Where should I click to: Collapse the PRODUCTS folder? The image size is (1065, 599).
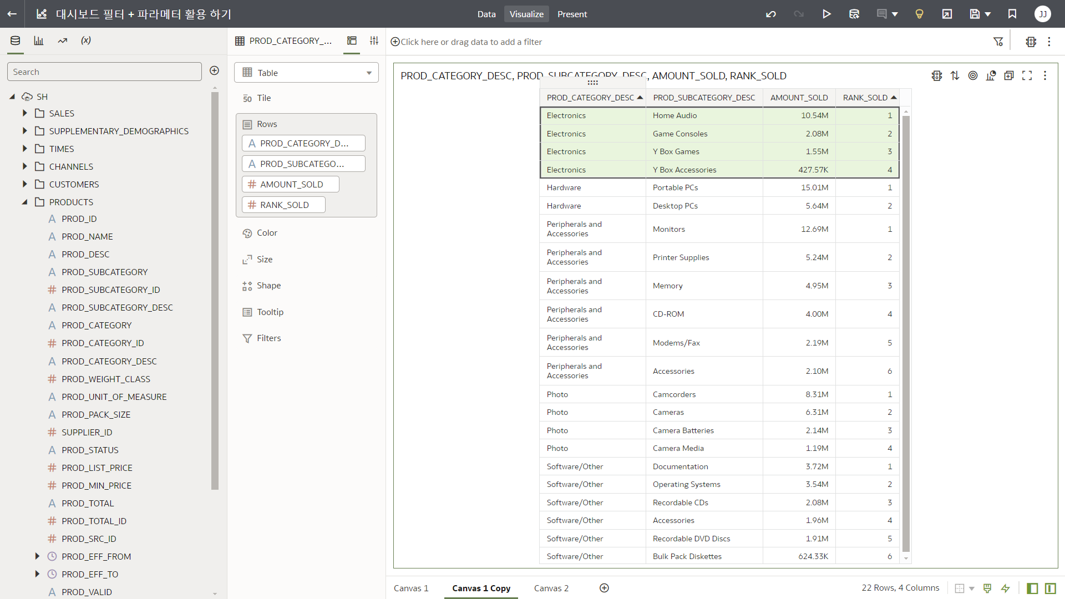[25, 202]
